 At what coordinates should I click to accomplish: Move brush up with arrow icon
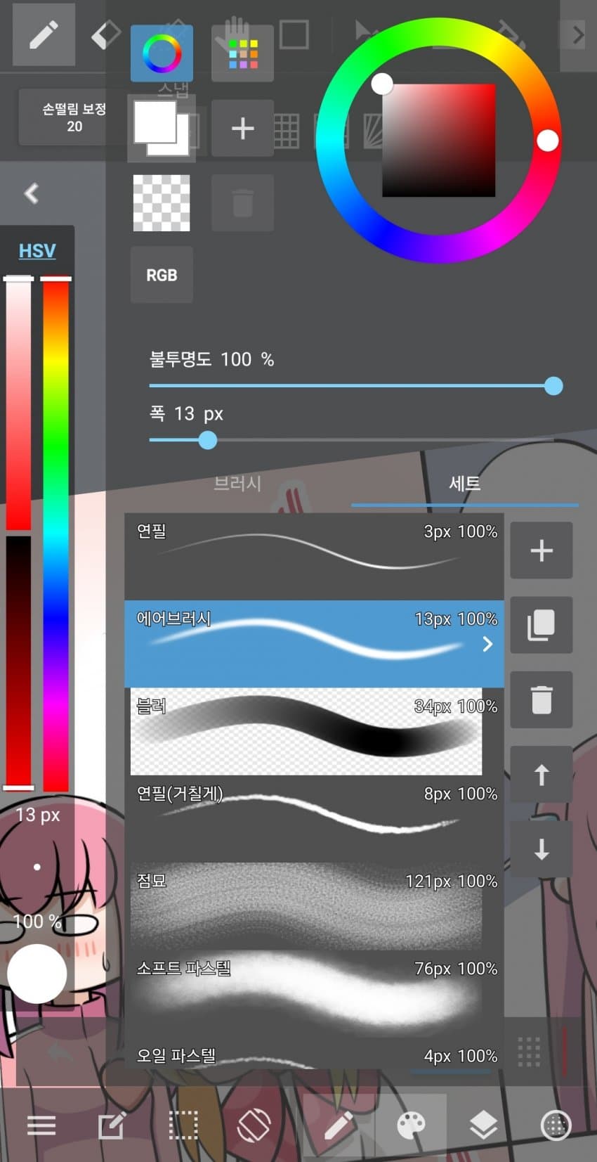point(541,775)
